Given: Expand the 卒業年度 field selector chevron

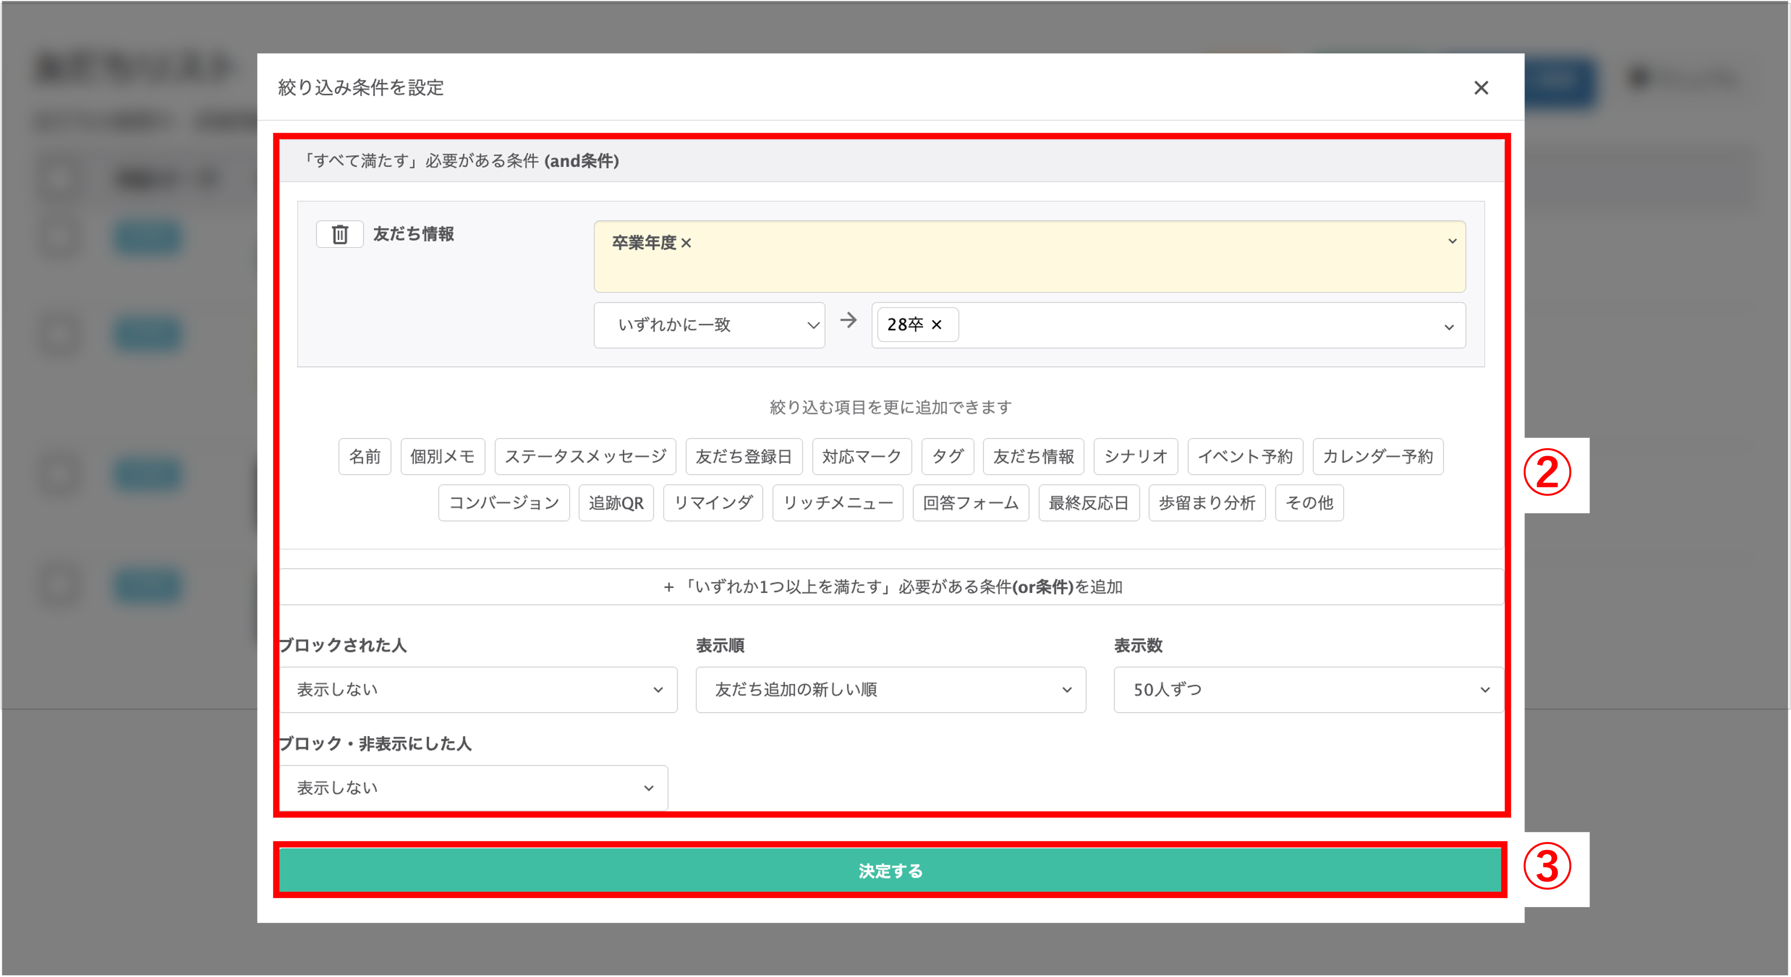Looking at the screenshot, I should [x=1452, y=241].
